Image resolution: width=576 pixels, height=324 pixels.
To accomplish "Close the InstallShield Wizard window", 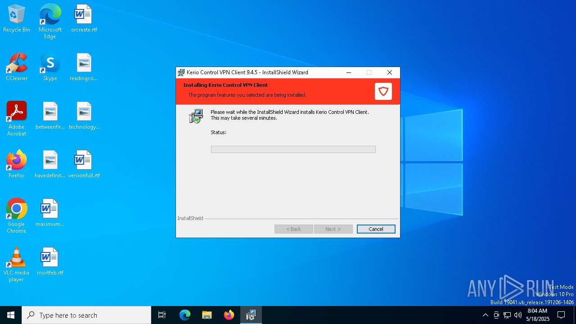I will pos(390,72).
